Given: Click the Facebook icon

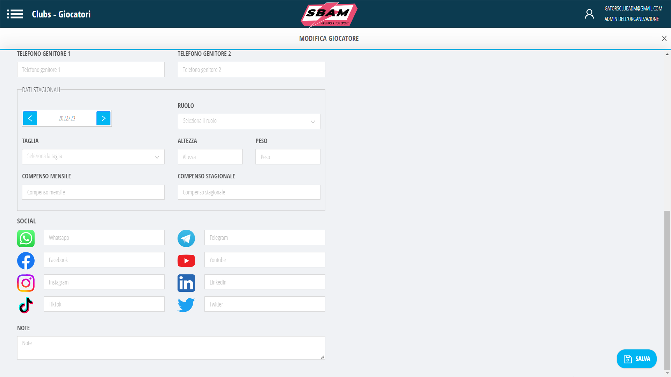Looking at the screenshot, I should (x=26, y=261).
